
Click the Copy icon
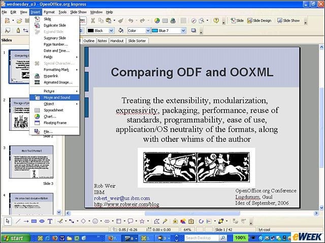pos(101,20)
